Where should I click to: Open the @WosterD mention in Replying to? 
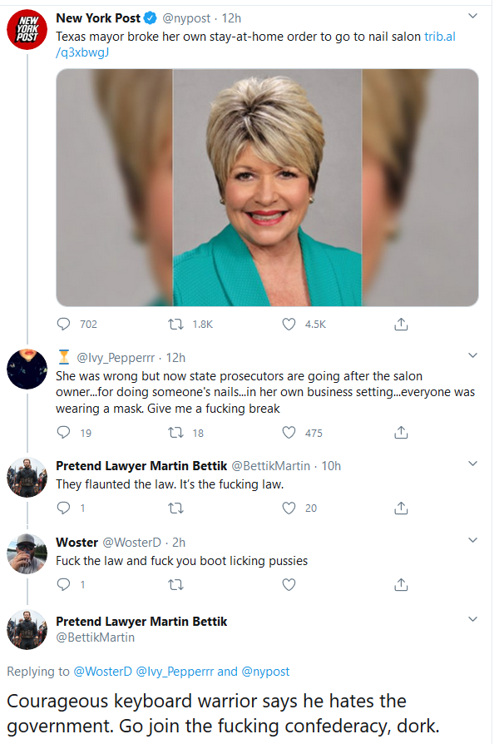[102, 672]
